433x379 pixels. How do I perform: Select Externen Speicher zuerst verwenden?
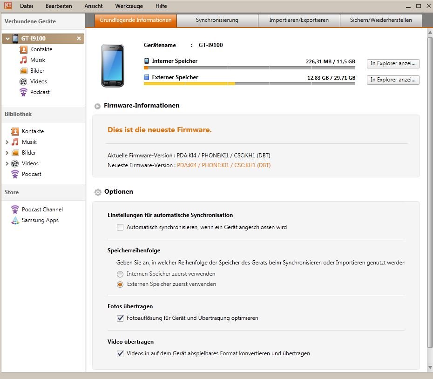(120, 284)
